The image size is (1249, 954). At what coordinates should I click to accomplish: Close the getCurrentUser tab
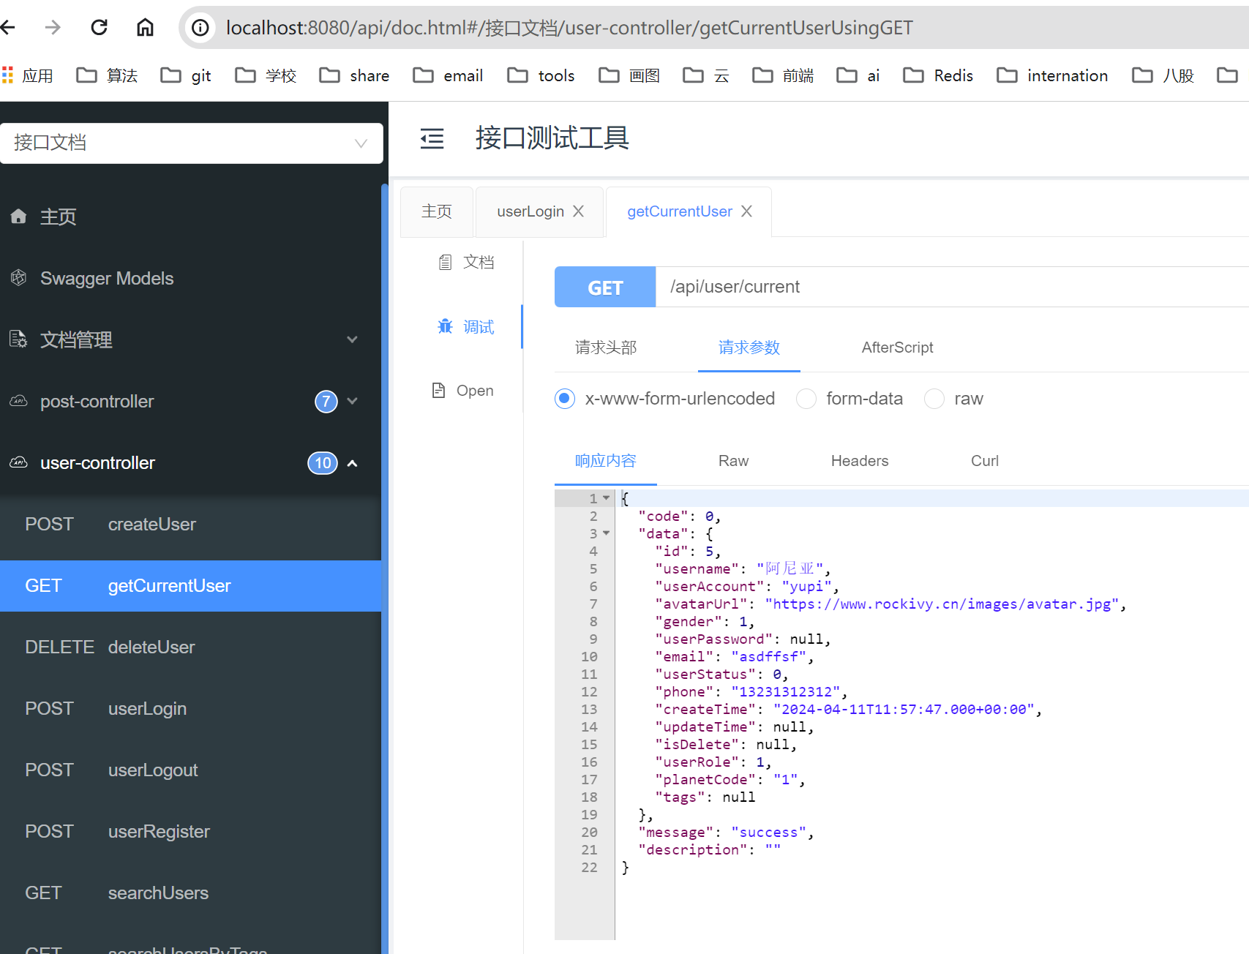(746, 211)
